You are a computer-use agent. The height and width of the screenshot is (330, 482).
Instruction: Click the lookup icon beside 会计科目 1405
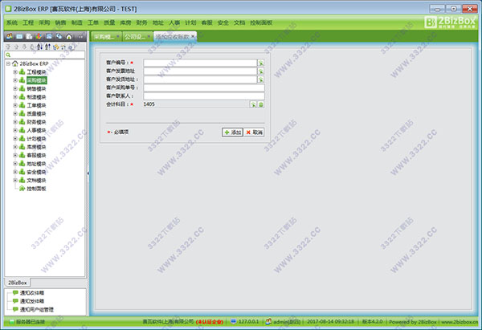(x=253, y=104)
